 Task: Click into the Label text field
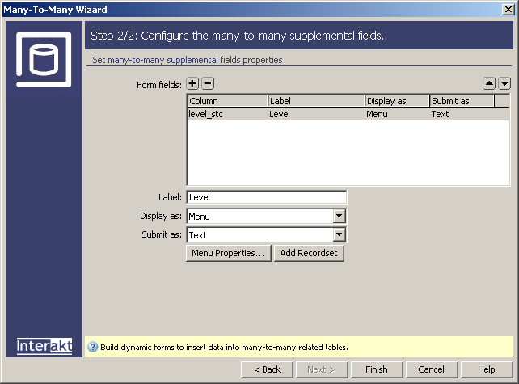(266, 197)
